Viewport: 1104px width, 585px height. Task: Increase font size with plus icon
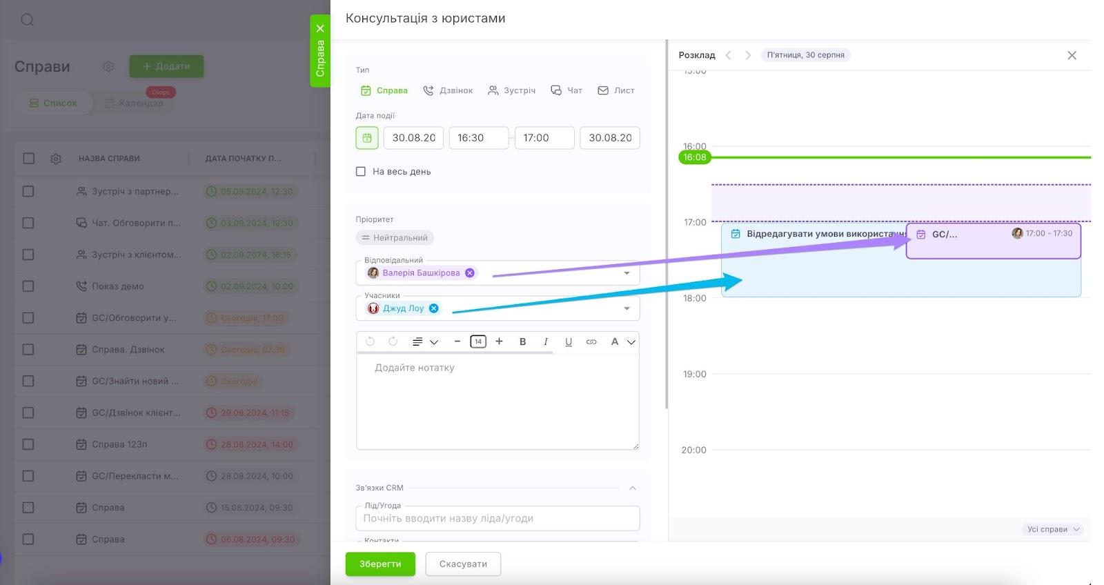coord(499,341)
